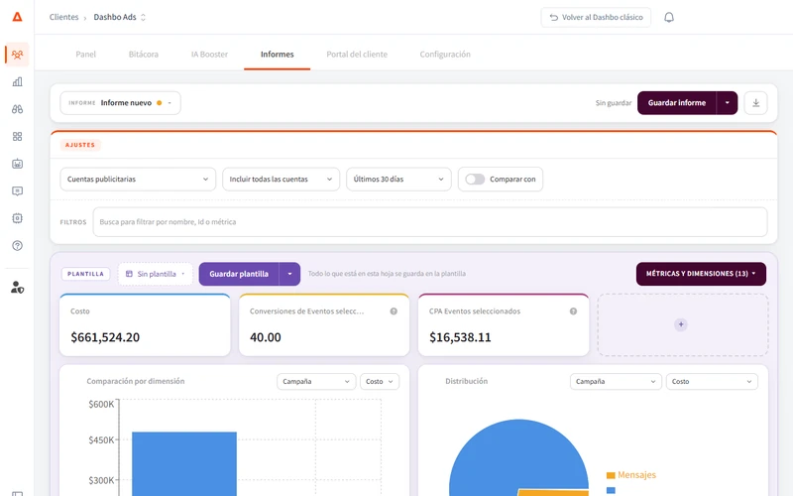
Task: Click the Guardar informe button
Action: coord(677,103)
